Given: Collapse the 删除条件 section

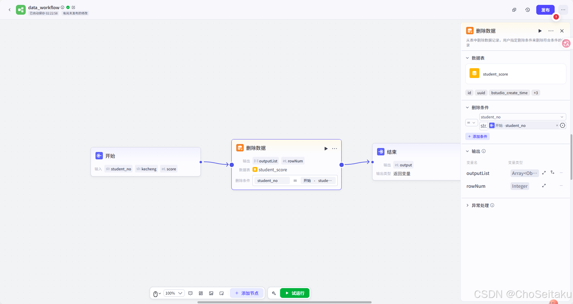Looking at the screenshot, I should click(x=467, y=107).
